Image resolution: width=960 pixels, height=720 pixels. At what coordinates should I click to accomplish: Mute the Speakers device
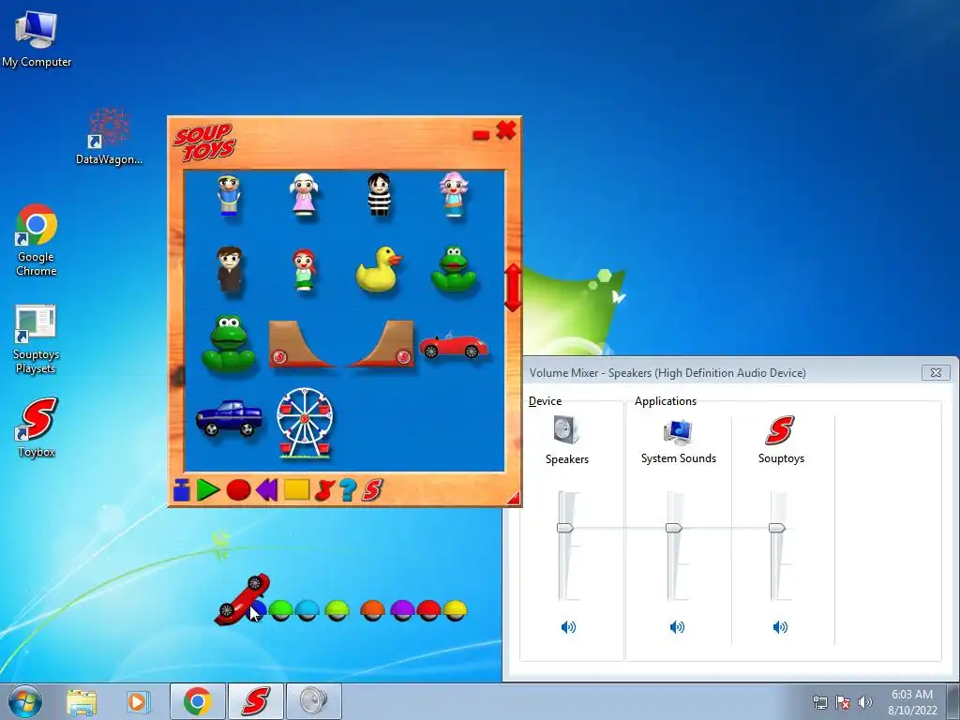point(568,627)
